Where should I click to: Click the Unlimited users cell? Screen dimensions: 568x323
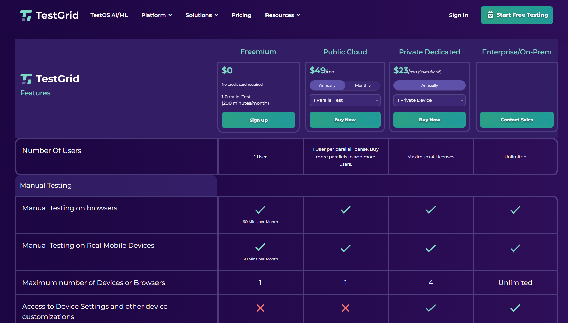point(515,157)
